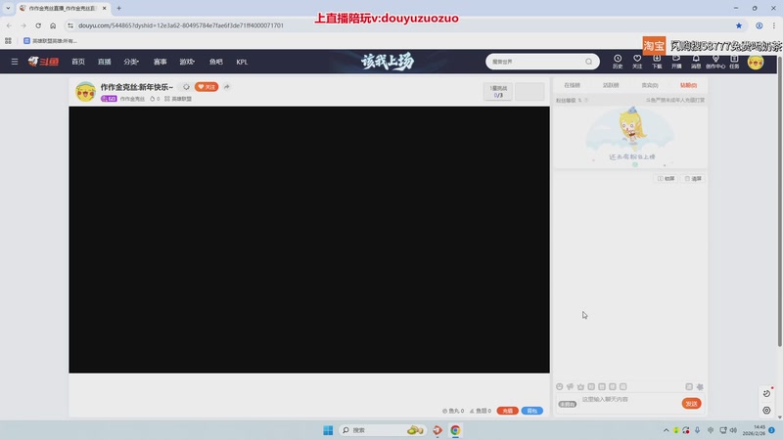Click the 英雄联盟 category link under title
The width and height of the screenshot is (783, 440).
[178, 99]
